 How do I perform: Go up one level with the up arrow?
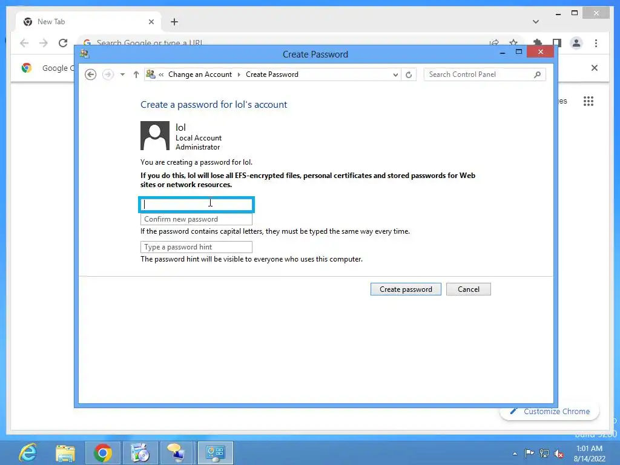coord(136,74)
